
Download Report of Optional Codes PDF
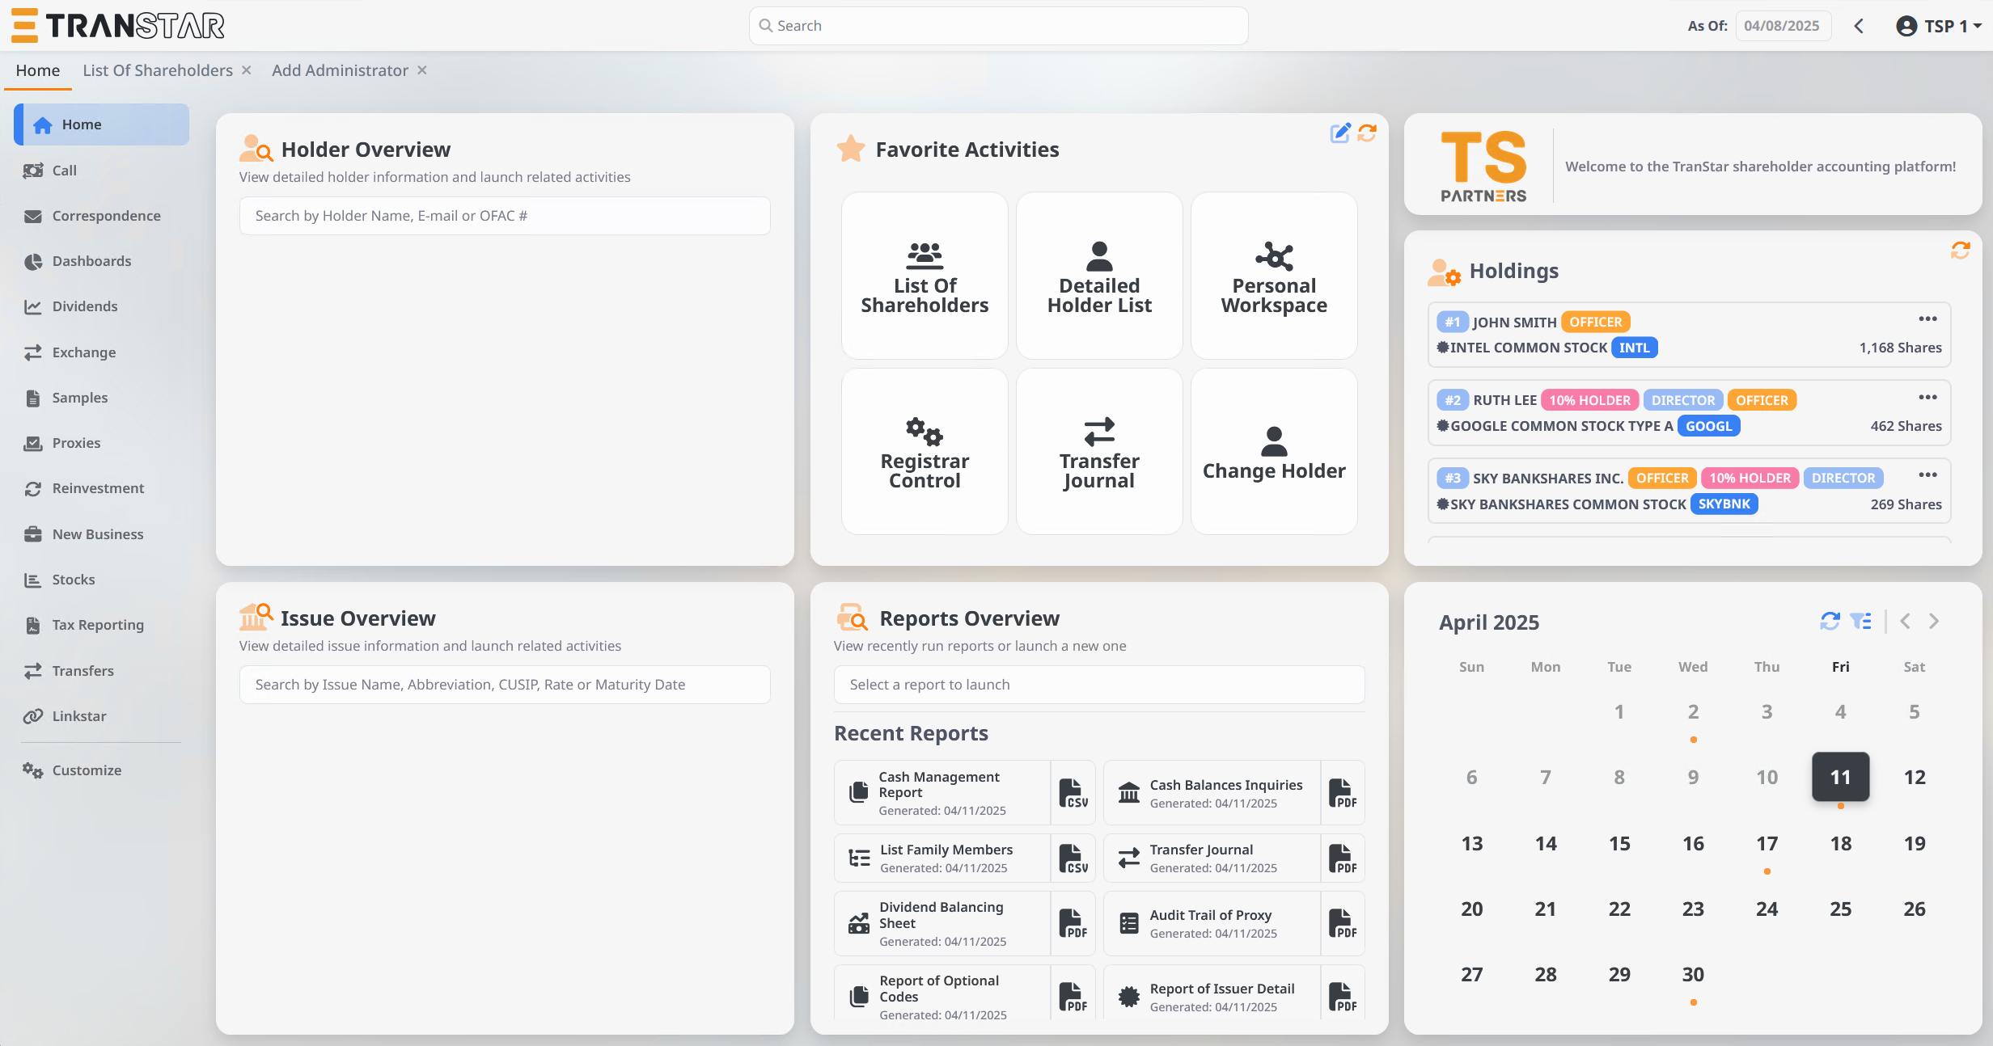tap(1073, 997)
